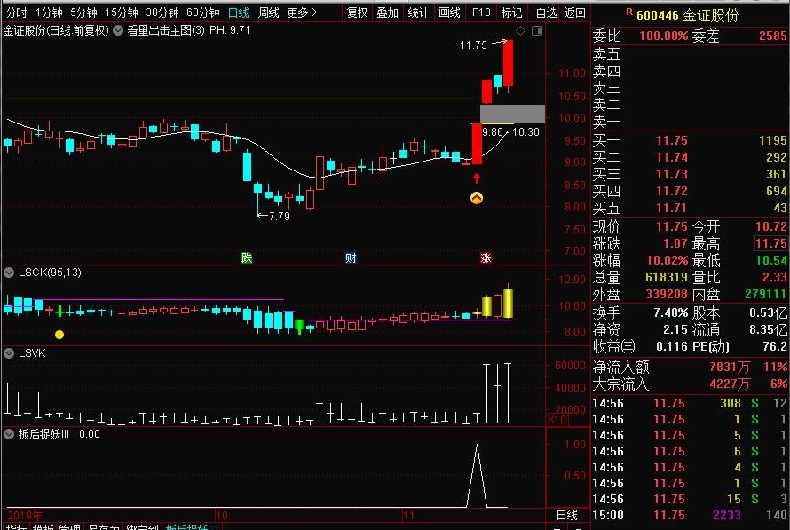Select the 周线 weekly period tab
The width and height of the screenshot is (790, 530).
point(268,12)
